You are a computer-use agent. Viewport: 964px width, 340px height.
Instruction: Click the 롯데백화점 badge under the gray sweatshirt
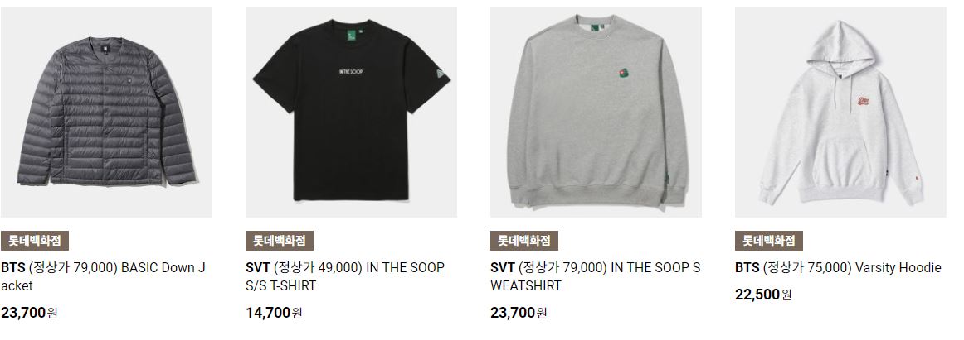[524, 240]
